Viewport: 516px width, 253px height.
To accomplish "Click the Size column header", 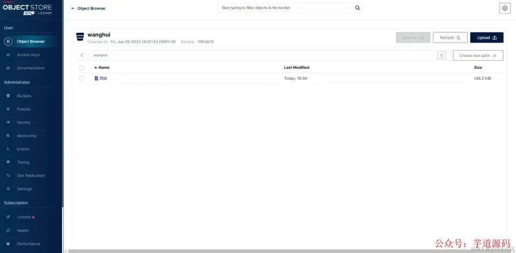I will 478,67.
